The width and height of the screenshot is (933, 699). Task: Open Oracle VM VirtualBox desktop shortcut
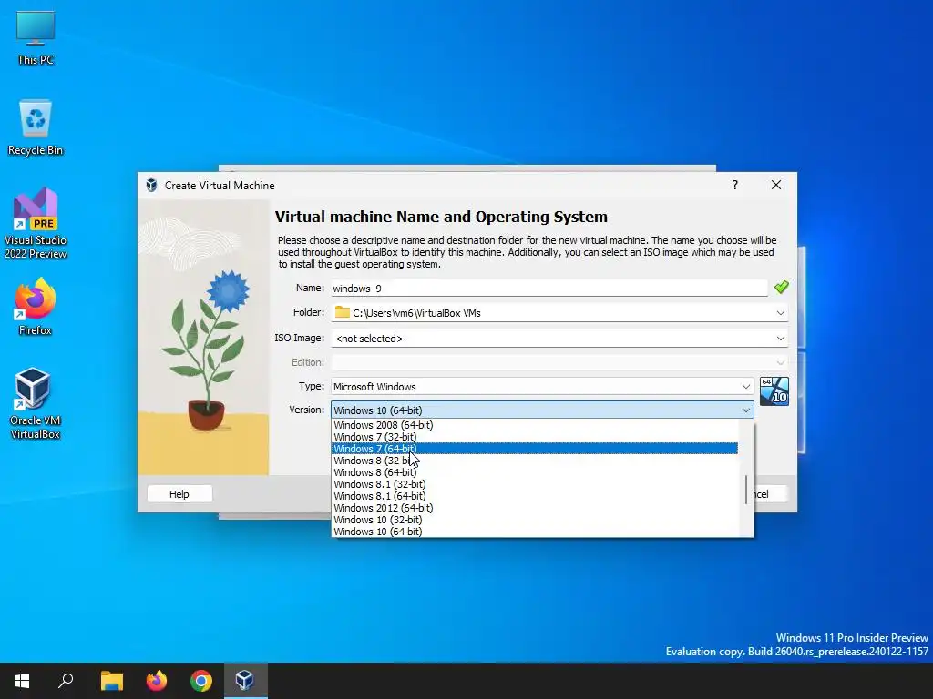tap(36, 403)
